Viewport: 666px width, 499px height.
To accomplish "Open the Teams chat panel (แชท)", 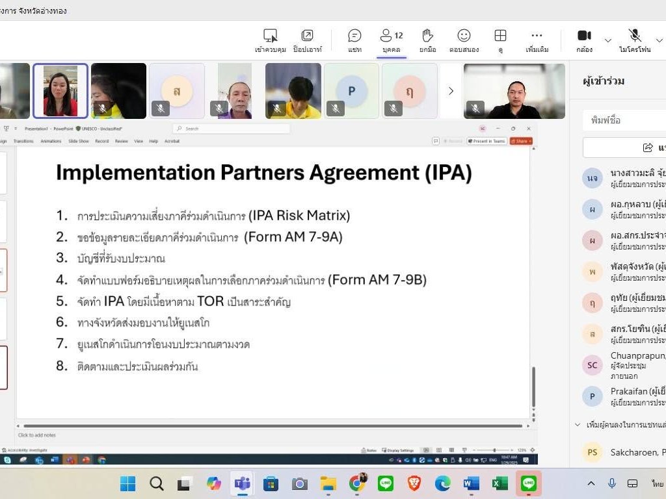I will pos(354,41).
